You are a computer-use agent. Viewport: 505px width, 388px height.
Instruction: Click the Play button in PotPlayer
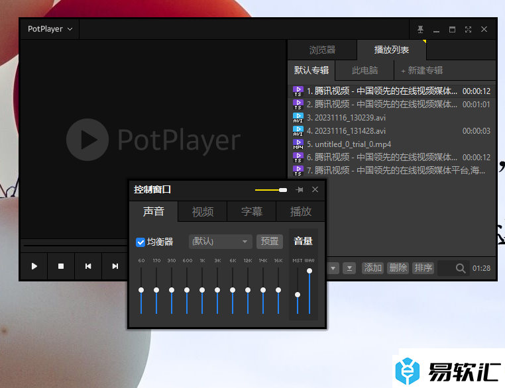click(x=34, y=266)
